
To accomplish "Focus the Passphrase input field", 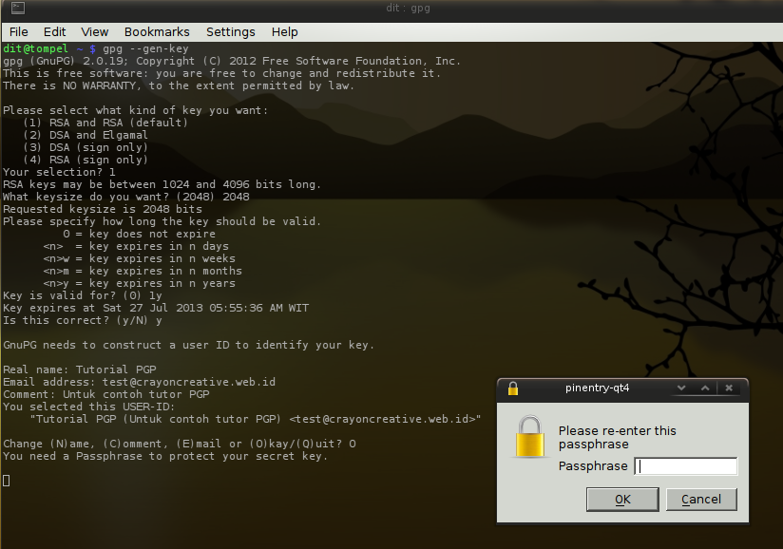I will 686,466.
